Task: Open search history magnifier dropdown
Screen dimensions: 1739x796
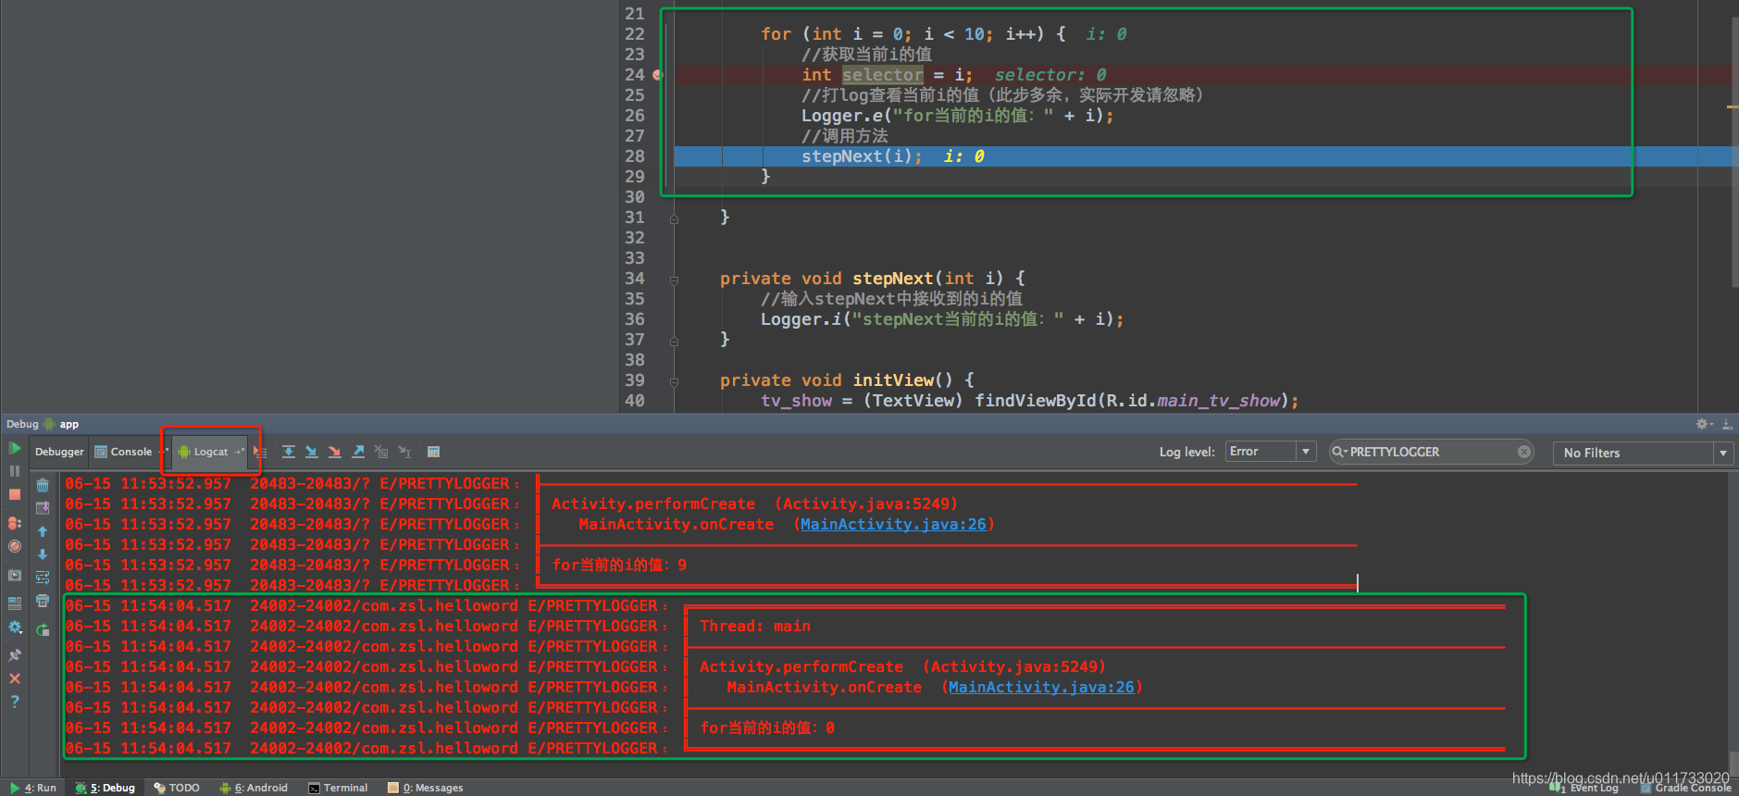Action: tap(1339, 452)
